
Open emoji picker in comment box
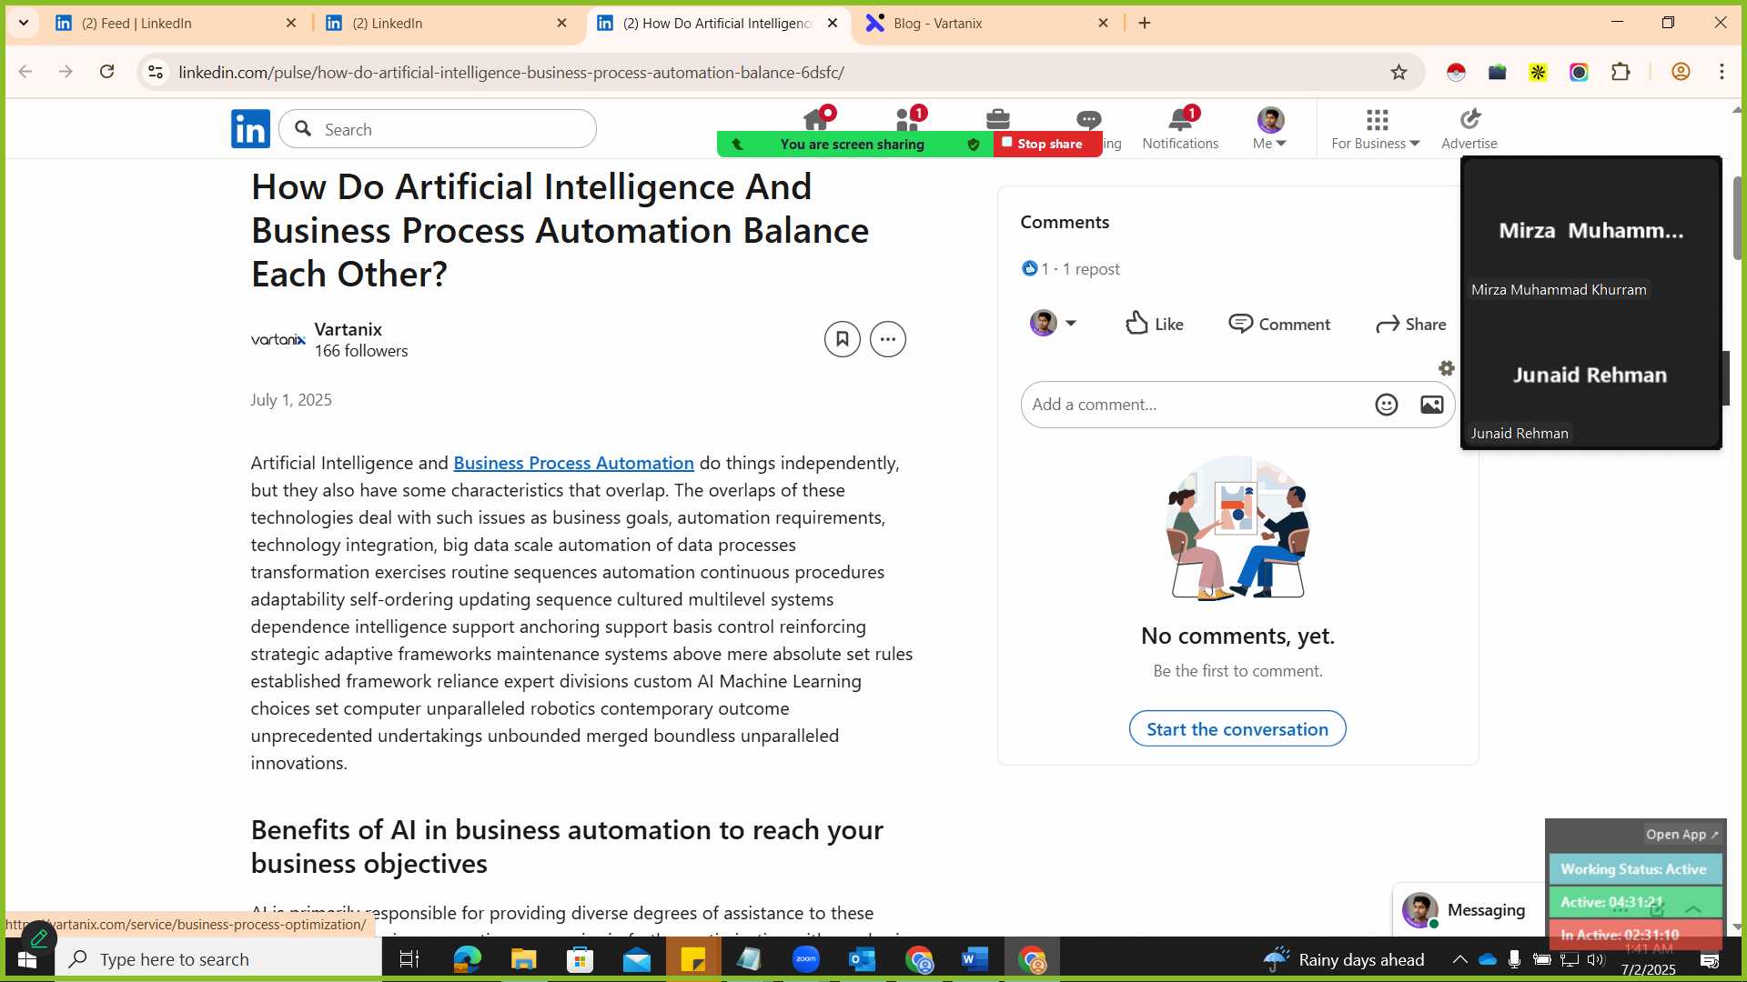1387,405
